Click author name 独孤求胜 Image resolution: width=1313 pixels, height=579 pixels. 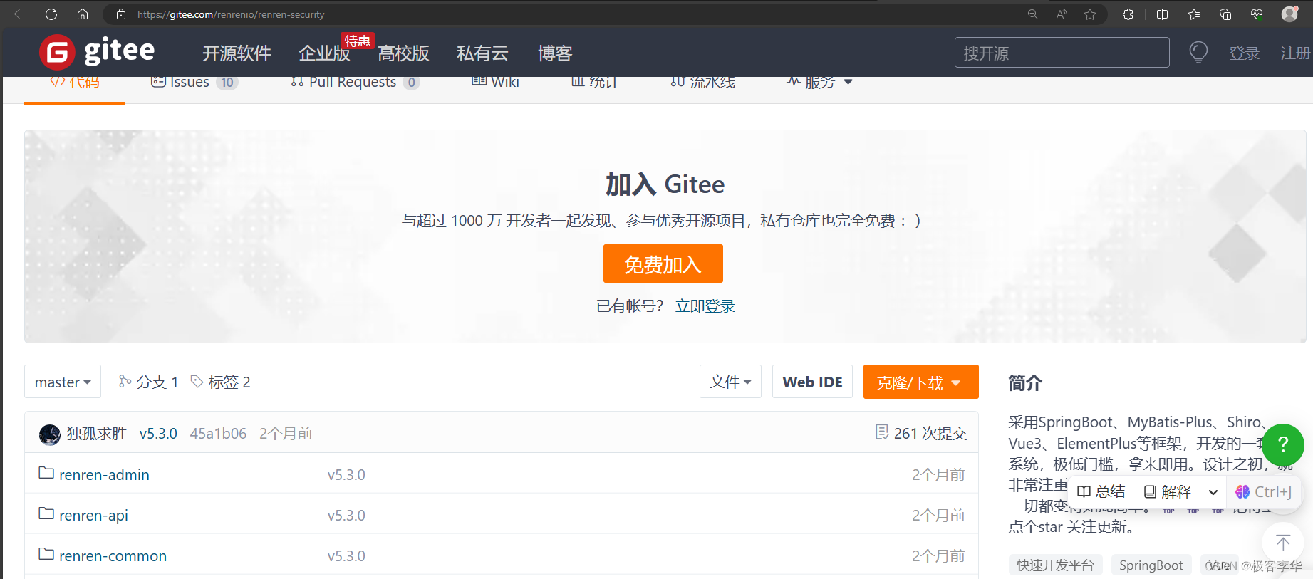(x=97, y=434)
